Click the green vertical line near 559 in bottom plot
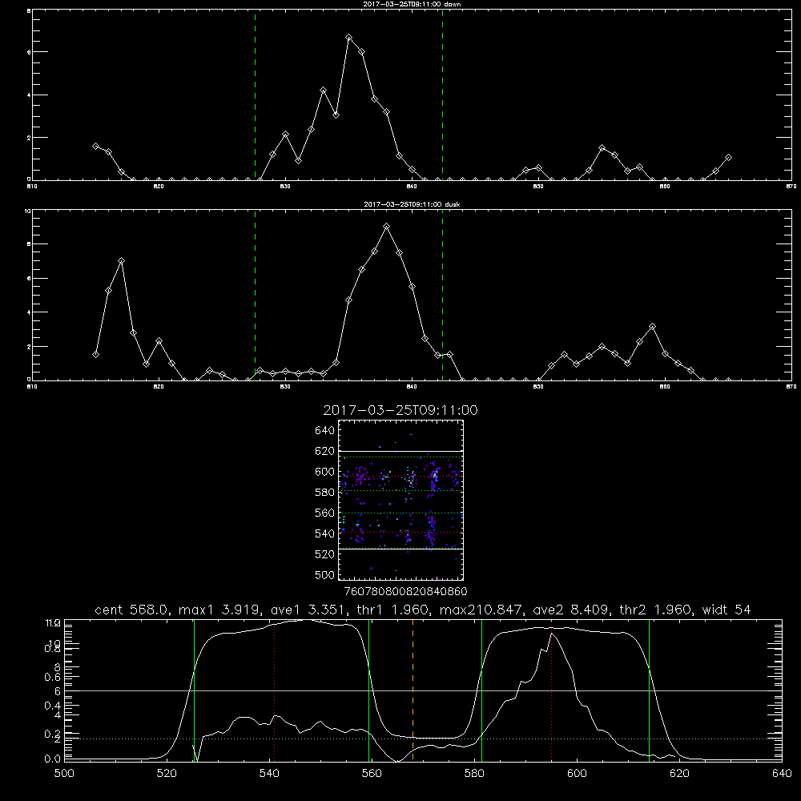This screenshot has height=801, width=801. point(368,690)
